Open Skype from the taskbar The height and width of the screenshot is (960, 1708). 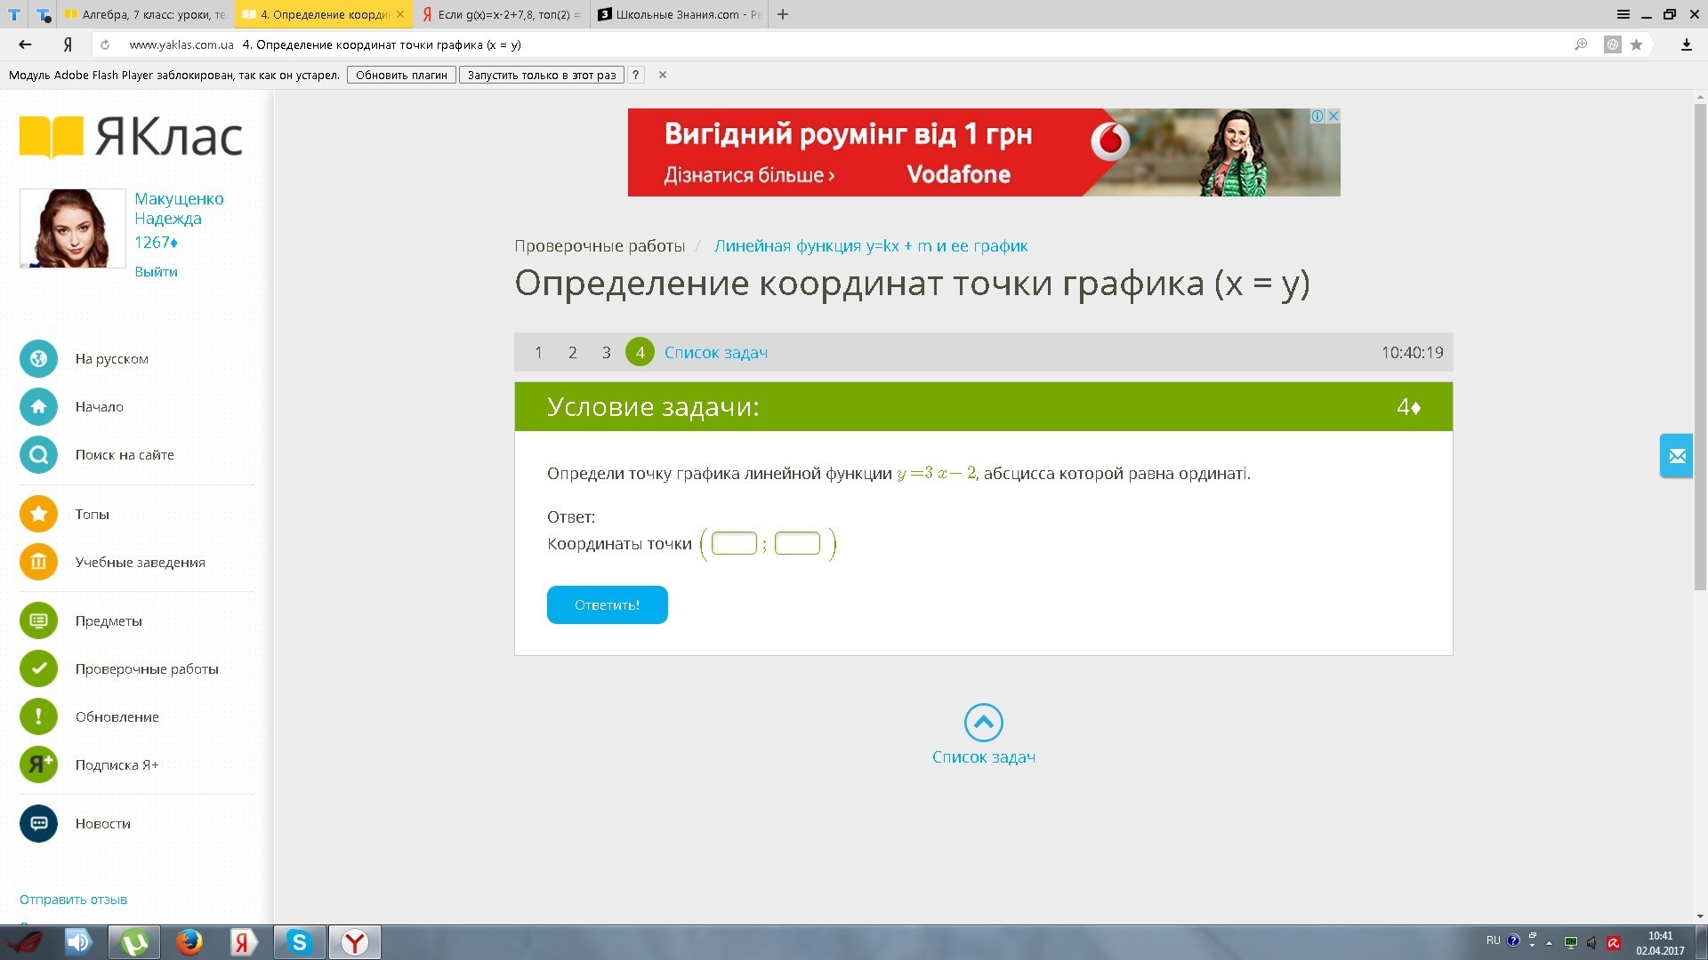(x=299, y=942)
